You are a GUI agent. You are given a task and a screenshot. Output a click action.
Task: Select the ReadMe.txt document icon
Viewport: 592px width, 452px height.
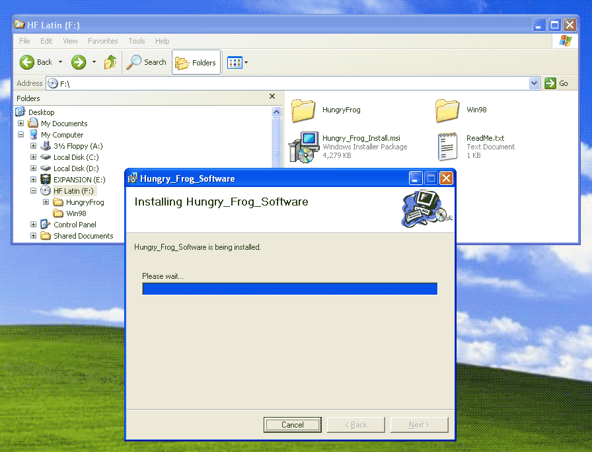447,147
